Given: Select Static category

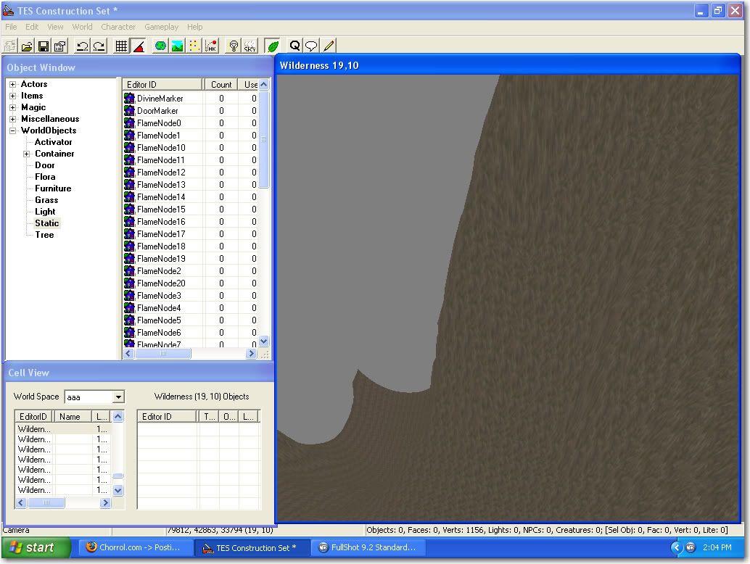Looking at the screenshot, I should pos(47,223).
